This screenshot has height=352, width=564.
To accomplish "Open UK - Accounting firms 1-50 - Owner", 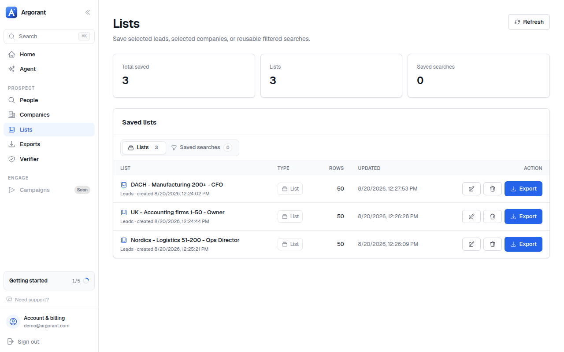I will [178, 213].
